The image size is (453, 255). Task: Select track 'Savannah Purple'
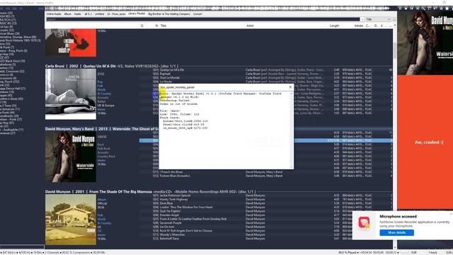coord(171,223)
